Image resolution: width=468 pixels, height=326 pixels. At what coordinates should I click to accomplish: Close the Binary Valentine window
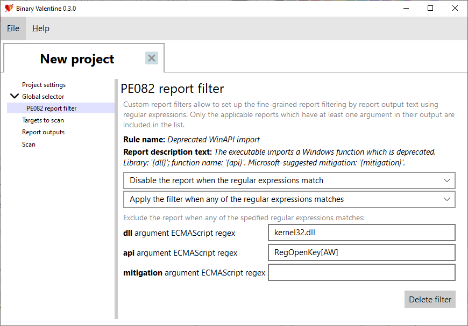click(x=455, y=8)
